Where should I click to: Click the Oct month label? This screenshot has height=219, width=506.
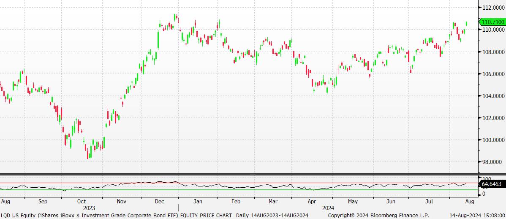pyautogui.click(x=82, y=202)
